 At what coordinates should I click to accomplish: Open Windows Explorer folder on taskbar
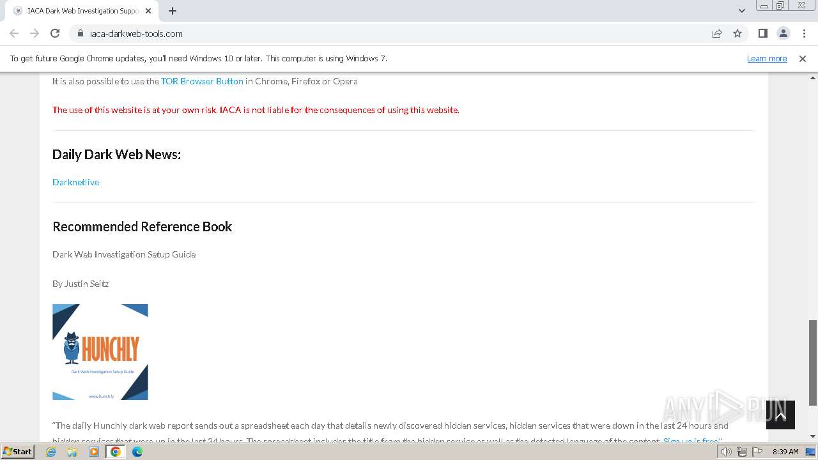(72, 452)
